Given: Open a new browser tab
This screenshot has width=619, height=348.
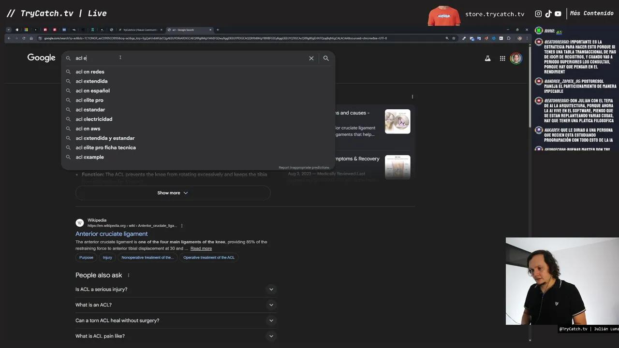Looking at the screenshot, I should [x=218, y=30].
